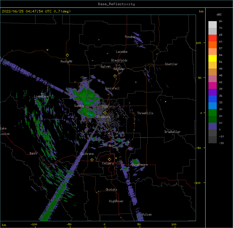Click the -50 tick label on bottom axis
The width and height of the screenshot is (233, 228).
(x=69, y=224)
